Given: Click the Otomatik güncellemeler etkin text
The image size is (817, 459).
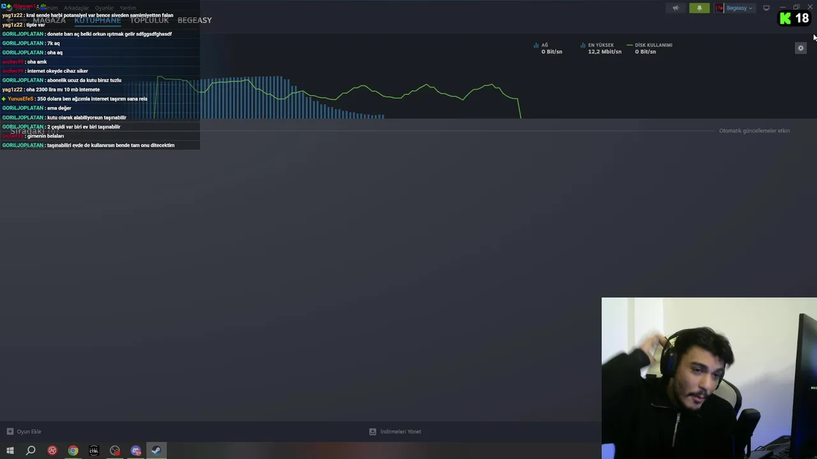Looking at the screenshot, I should coord(754,131).
